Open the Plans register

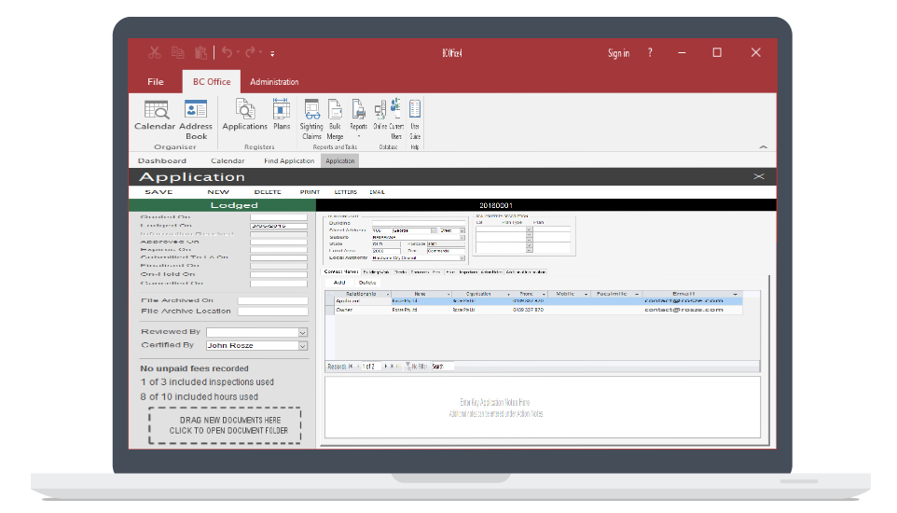(281, 115)
